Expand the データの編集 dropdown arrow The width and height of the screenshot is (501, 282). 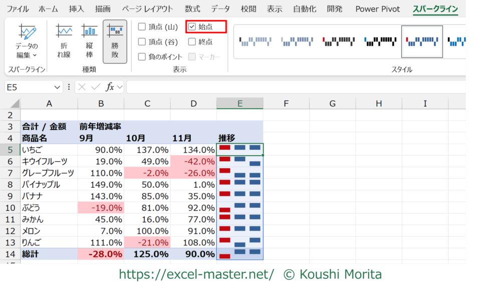35,56
